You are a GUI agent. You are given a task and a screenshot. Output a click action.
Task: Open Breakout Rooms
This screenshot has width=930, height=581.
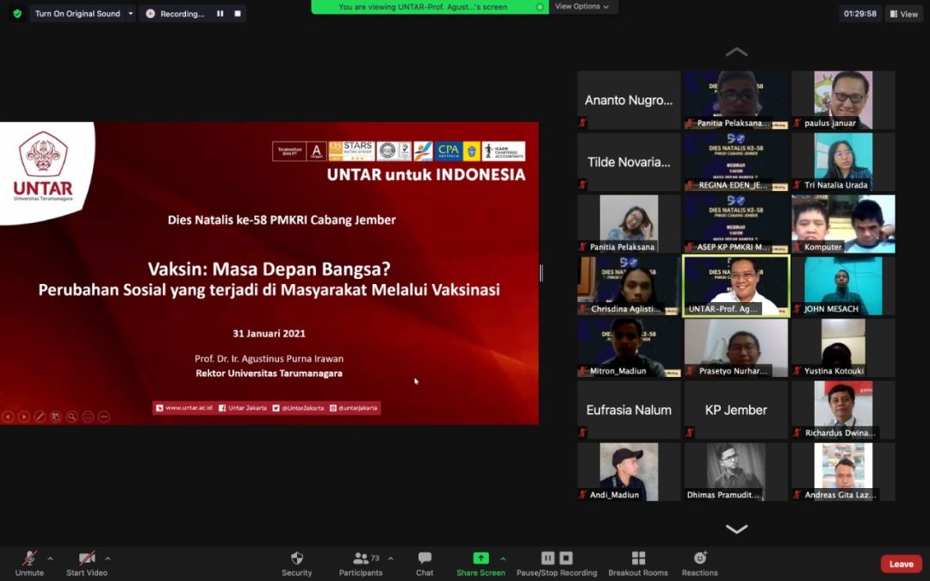click(x=638, y=564)
